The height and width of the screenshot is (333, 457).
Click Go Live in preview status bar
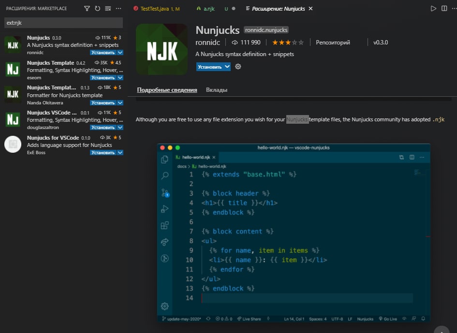pos(388,319)
